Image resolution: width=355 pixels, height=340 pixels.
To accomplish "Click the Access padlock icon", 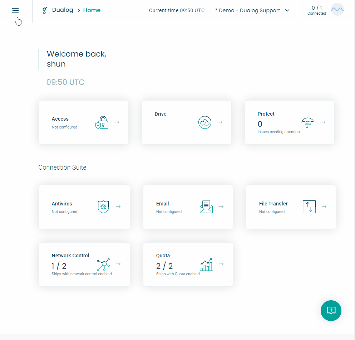I will tap(102, 122).
